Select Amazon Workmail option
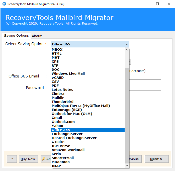The height and width of the screenshot is (171, 175). pyautogui.click(x=88, y=150)
